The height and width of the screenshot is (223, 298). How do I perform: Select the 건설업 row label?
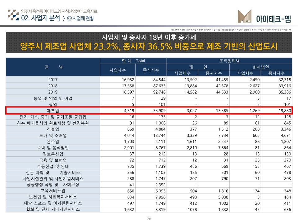click(53, 129)
